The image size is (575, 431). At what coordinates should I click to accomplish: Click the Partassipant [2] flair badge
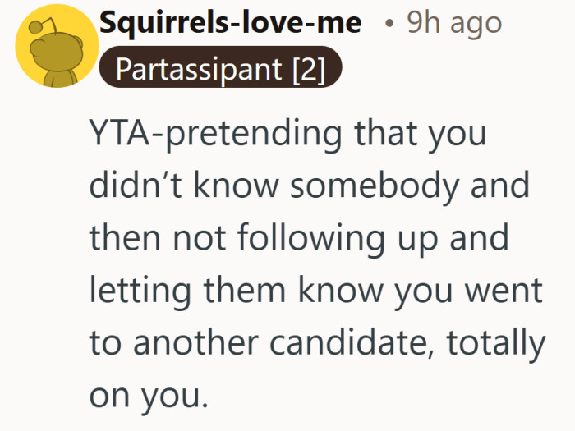[219, 70]
